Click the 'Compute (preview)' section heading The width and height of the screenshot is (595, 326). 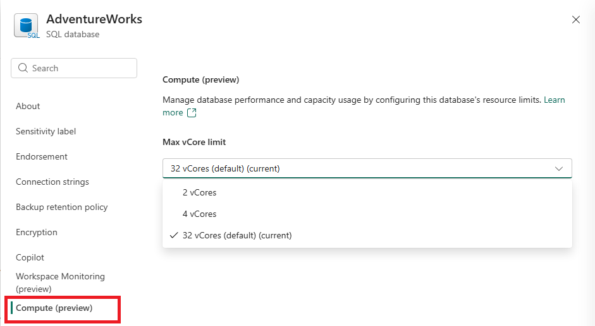[200, 80]
